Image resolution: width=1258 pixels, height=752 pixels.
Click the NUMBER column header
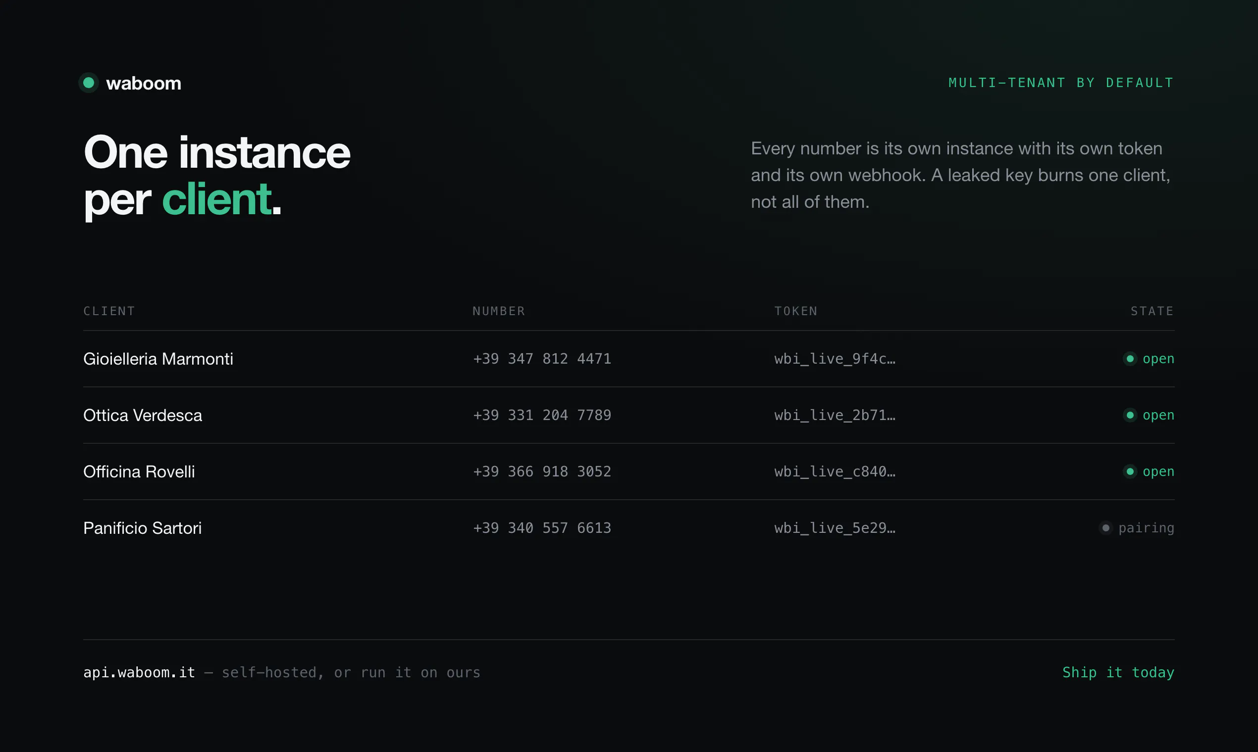coord(499,311)
